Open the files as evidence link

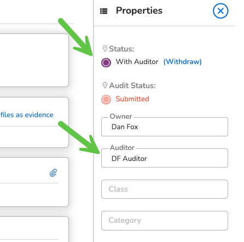27,115
